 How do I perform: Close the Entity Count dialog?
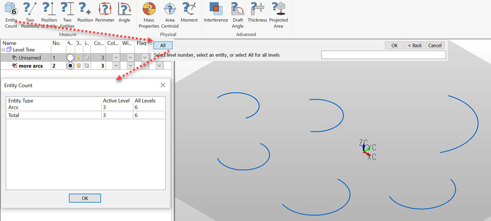(x=163, y=85)
